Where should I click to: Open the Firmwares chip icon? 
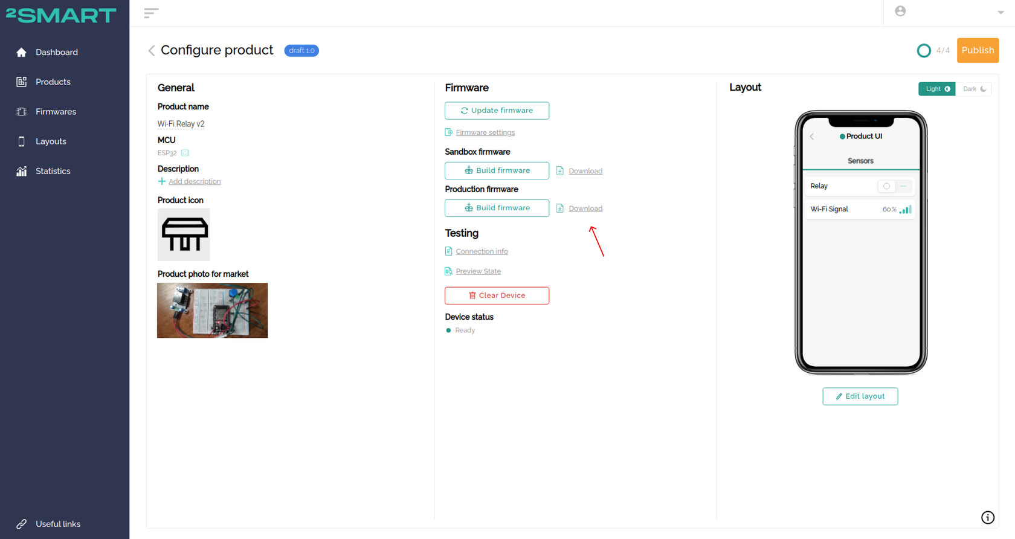tap(22, 112)
